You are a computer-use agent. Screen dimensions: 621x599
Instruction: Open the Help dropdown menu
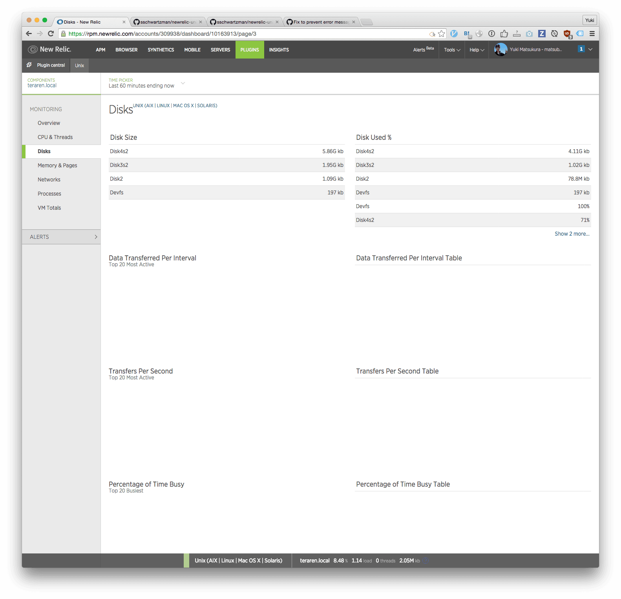coord(477,50)
